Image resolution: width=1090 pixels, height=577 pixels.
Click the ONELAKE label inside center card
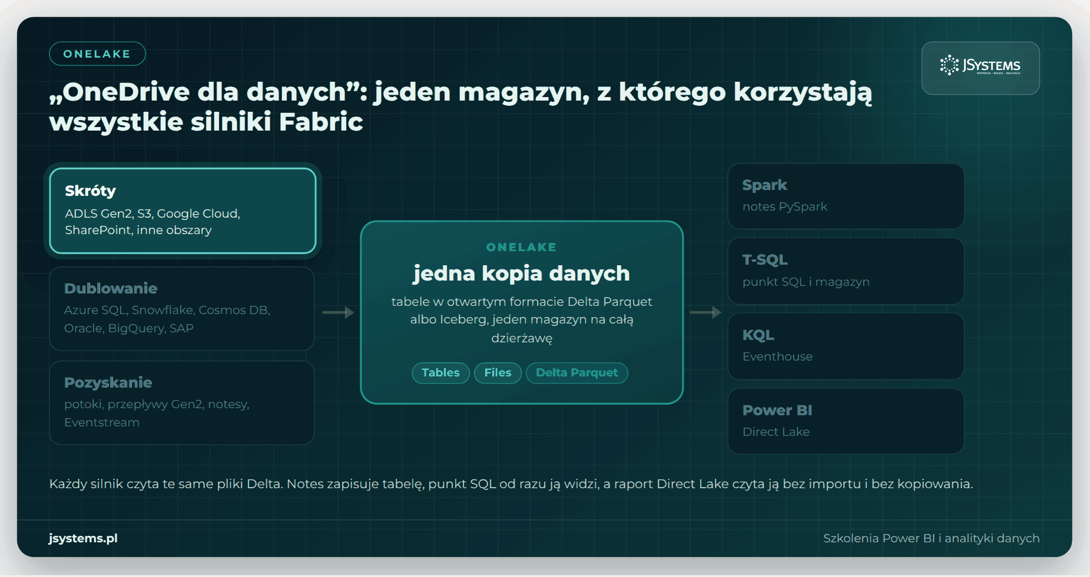(522, 247)
